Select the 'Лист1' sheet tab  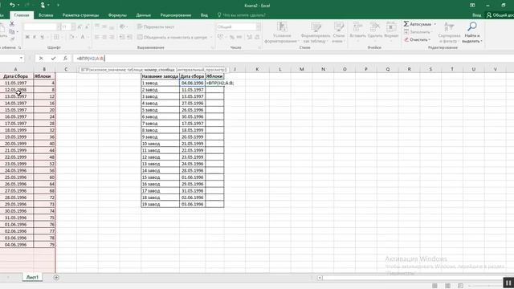[32, 277]
